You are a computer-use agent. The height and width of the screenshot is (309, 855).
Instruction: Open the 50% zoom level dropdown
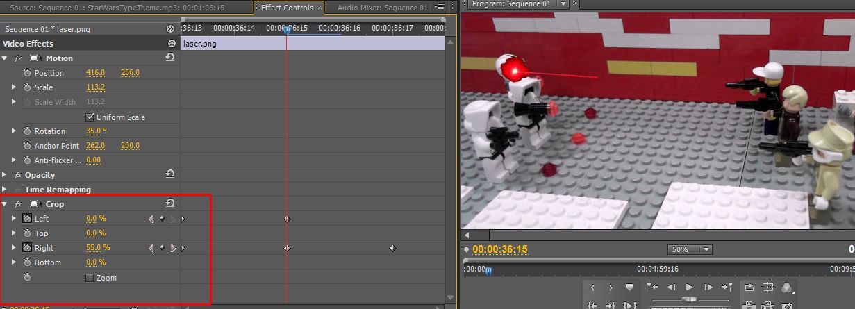tap(690, 249)
